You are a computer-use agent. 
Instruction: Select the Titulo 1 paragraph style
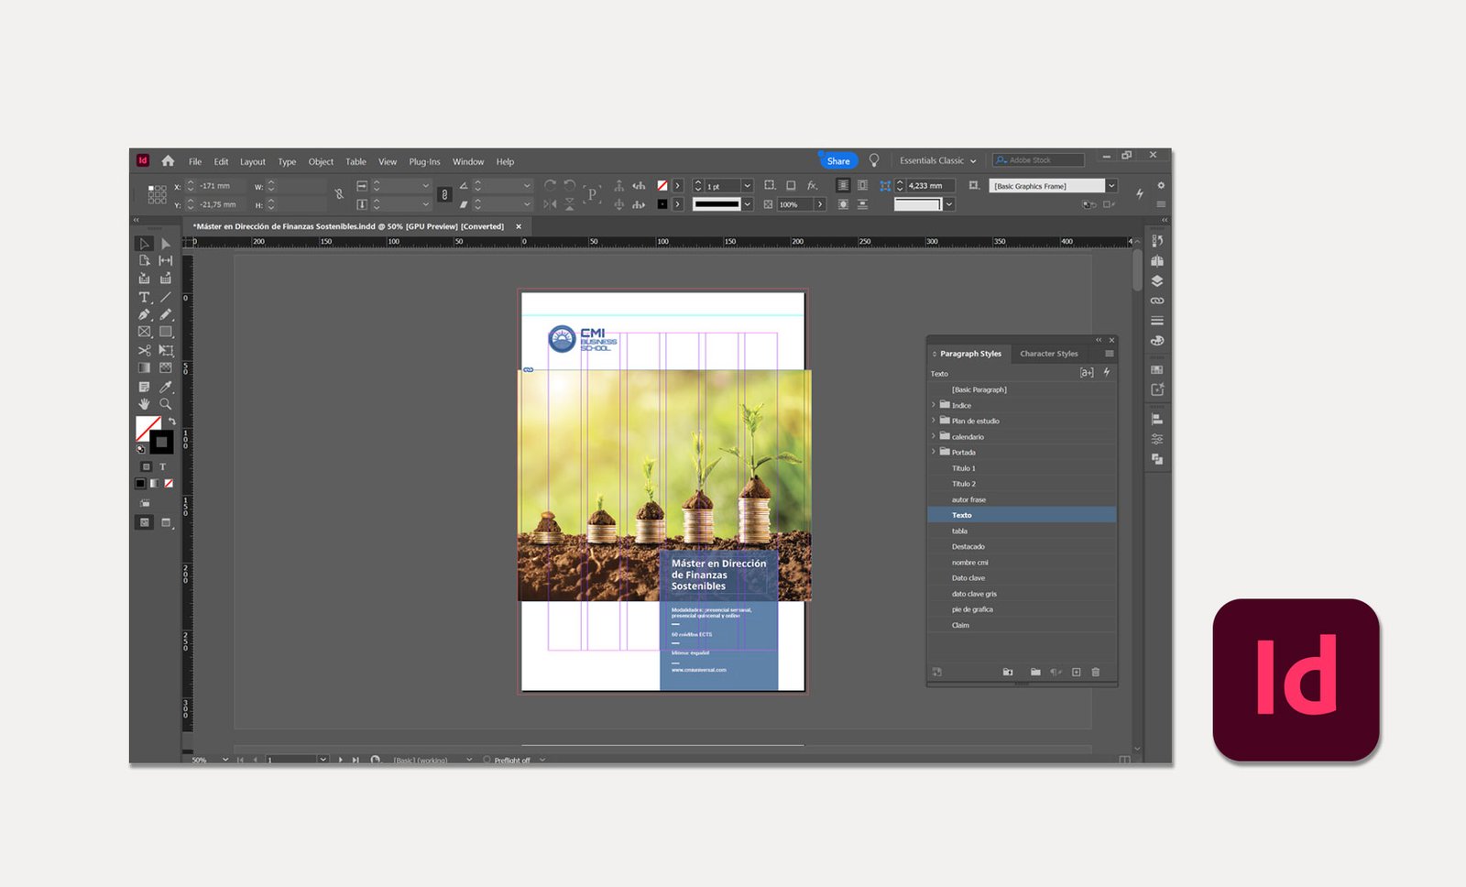(963, 468)
